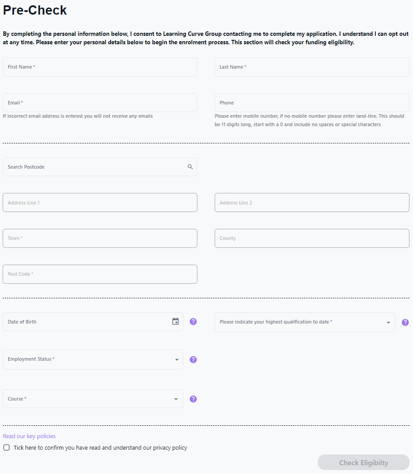
Task: Click the Last Name field
Action: pyautogui.click(x=312, y=67)
